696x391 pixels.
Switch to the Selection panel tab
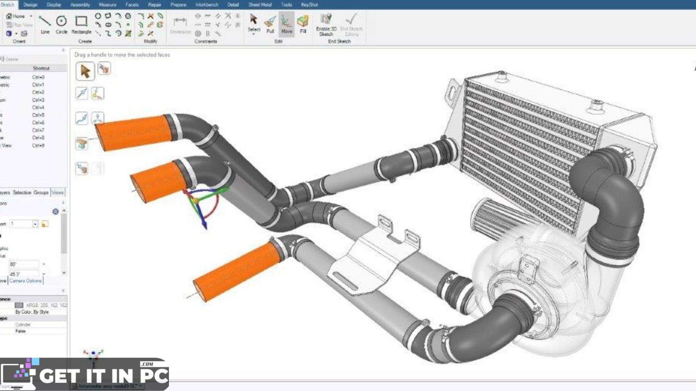click(22, 193)
